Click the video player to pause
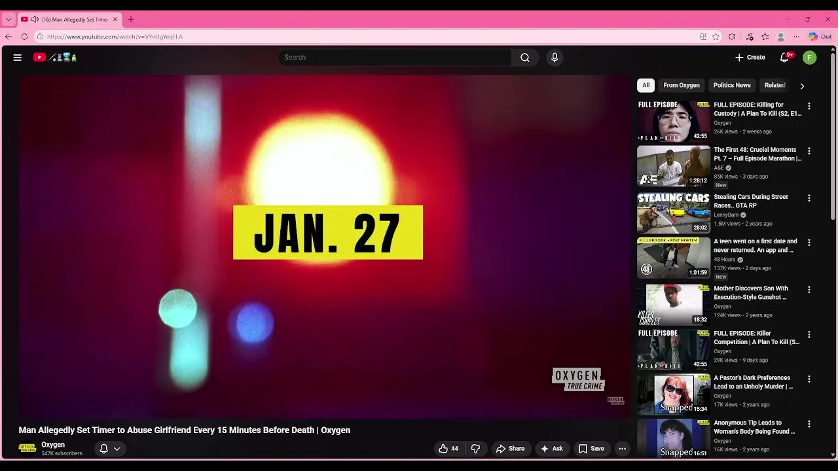 [325, 246]
